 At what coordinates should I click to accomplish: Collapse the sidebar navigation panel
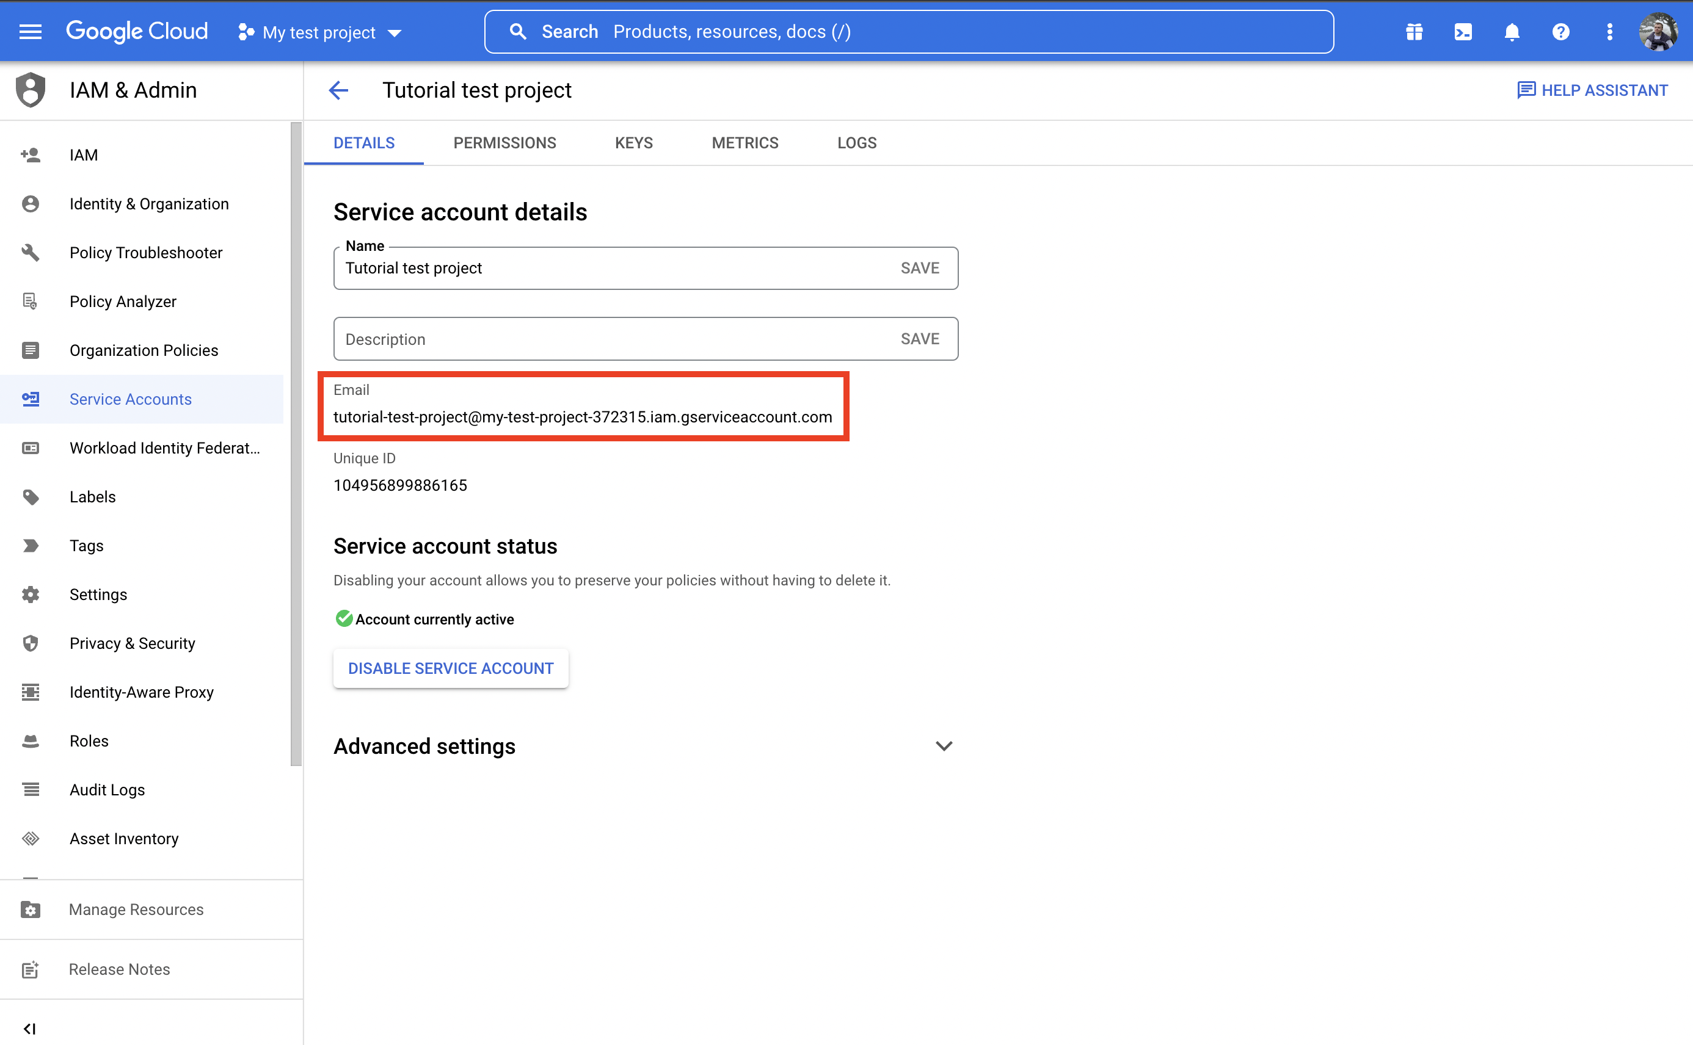pyautogui.click(x=30, y=1029)
